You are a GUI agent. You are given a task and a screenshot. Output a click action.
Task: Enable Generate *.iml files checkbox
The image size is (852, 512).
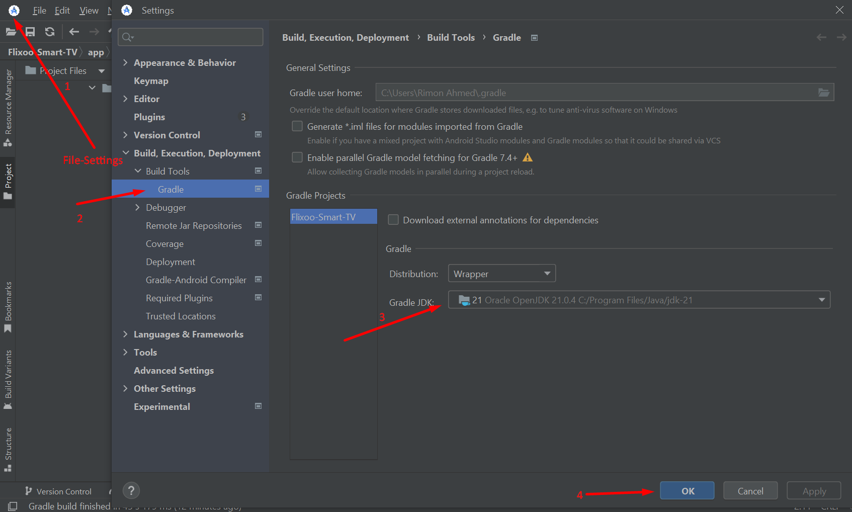pyautogui.click(x=297, y=126)
